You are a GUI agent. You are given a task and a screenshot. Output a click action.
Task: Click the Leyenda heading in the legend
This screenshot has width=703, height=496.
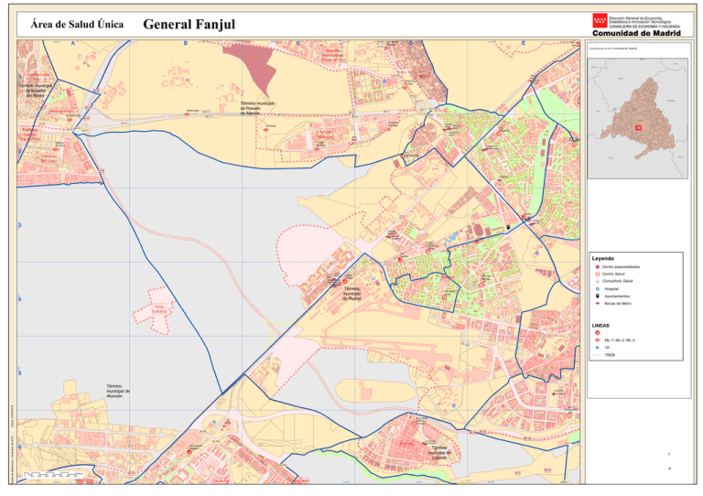pos(602,258)
